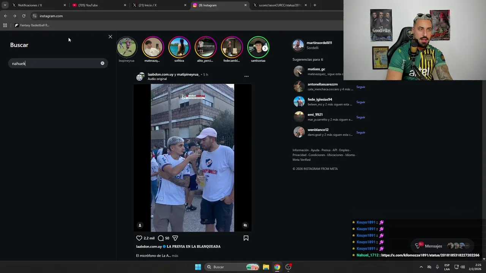Image resolution: width=486 pixels, height=273 pixels.
Task: Open the volume tray icon
Action: click(x=462, y=267)
